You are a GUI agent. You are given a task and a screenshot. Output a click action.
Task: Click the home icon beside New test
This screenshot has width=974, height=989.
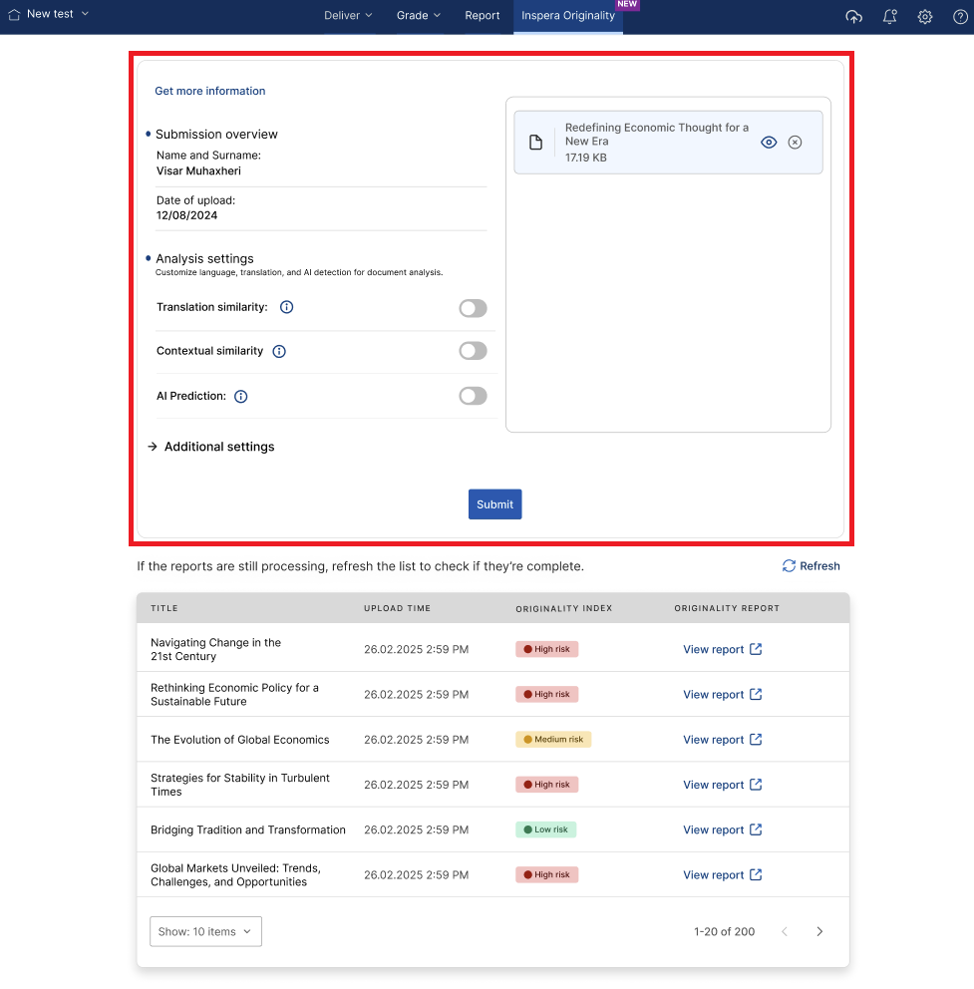point(14,15)
